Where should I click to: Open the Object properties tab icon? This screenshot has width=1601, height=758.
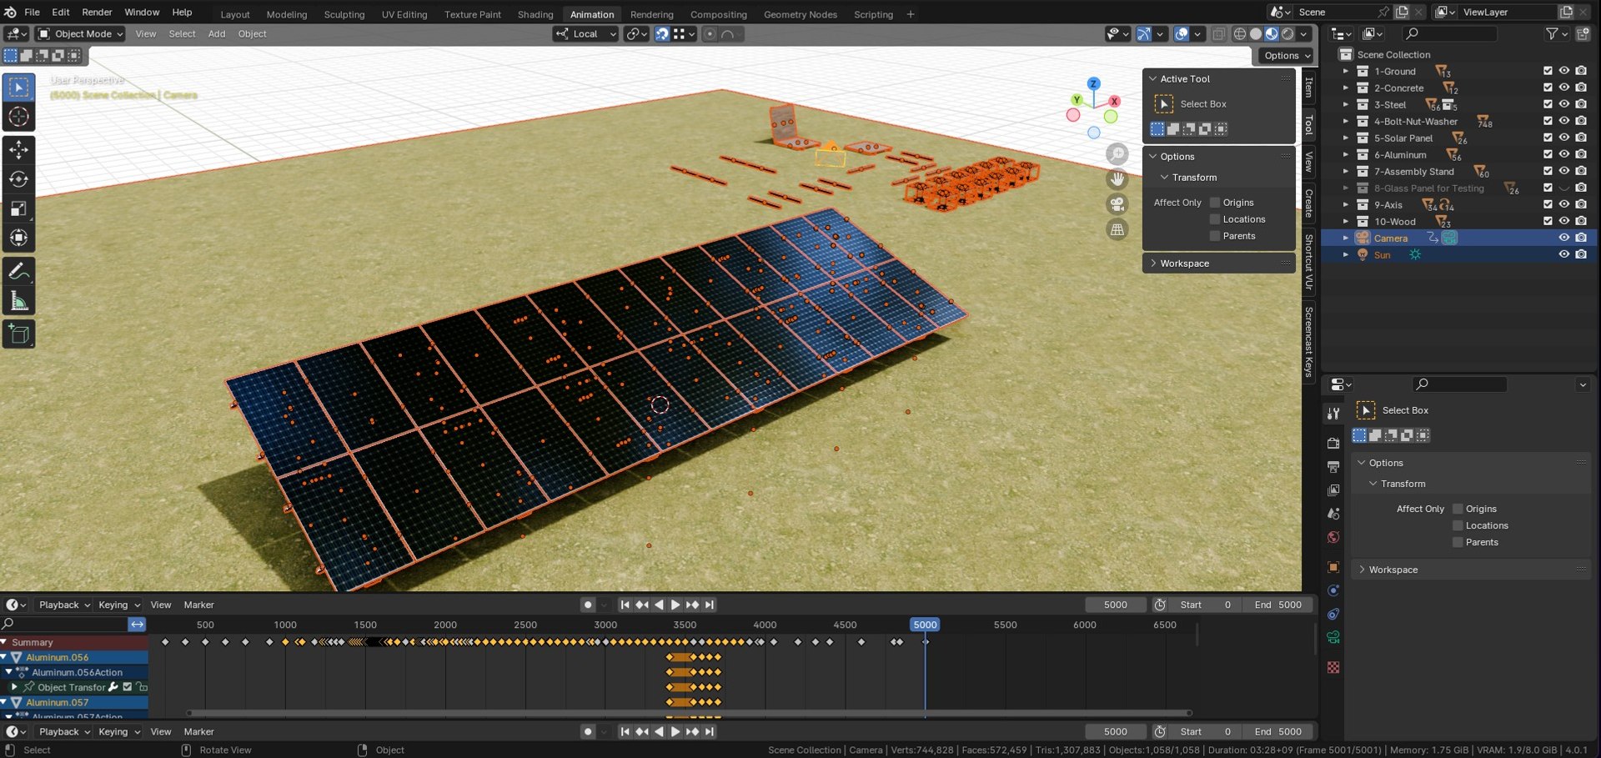[1333, 567]
